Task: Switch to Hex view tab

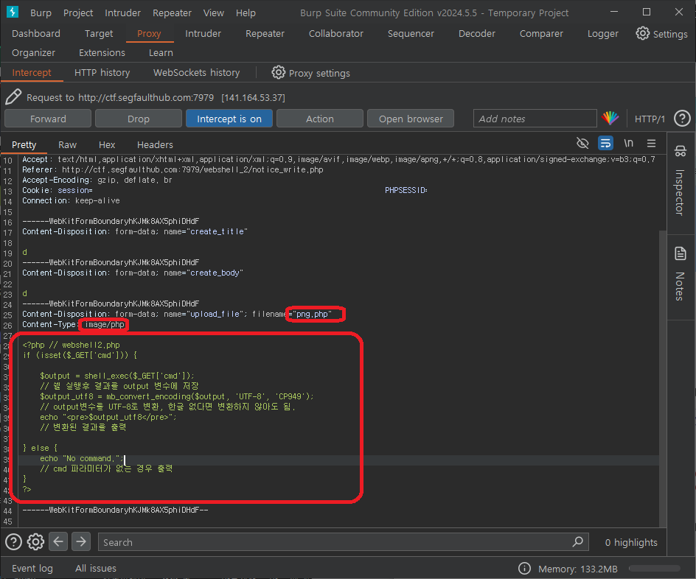Action: tap(107, 144)
